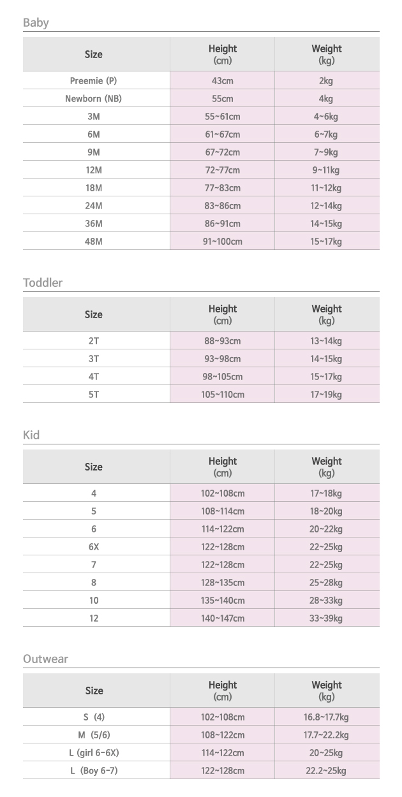The height and width of the screenshot is (797, 402).
Task: Click the 140~147cm height cell
Action: 222,618
